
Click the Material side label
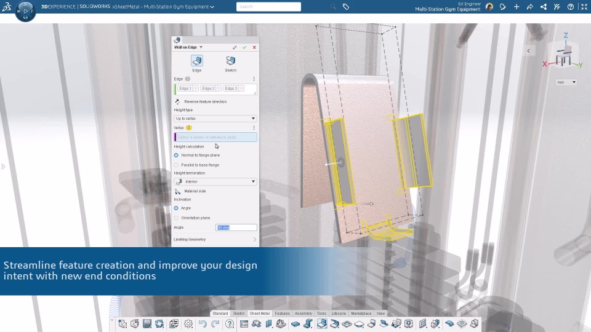click(x=195, y=191)
